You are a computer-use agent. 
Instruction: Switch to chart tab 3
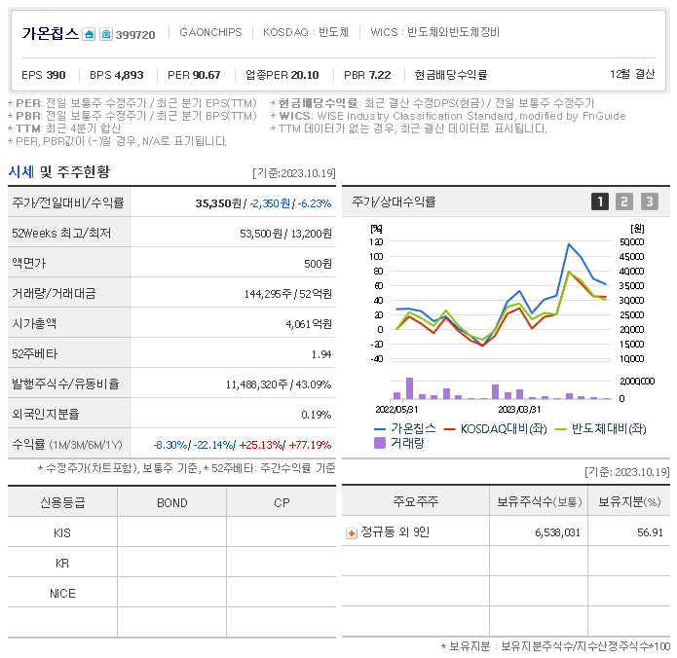tap(650, 201)
